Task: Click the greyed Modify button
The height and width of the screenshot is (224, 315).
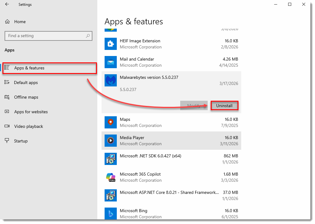Action: (x=194, y=106)
